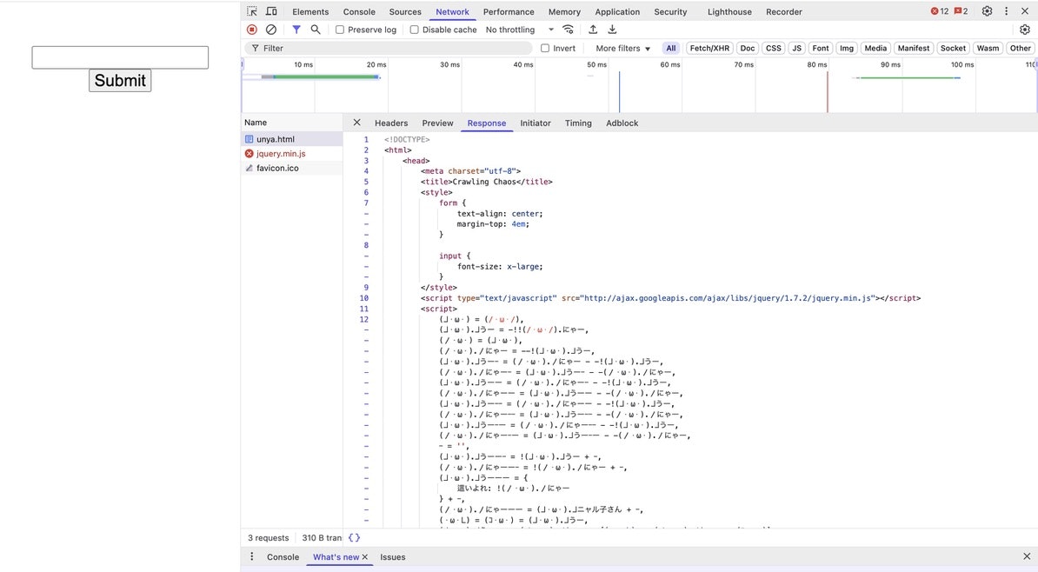The height and width of the screenshot is (572, 1038).
Task: Open the Application tab
Action: (x=617, y=12)
